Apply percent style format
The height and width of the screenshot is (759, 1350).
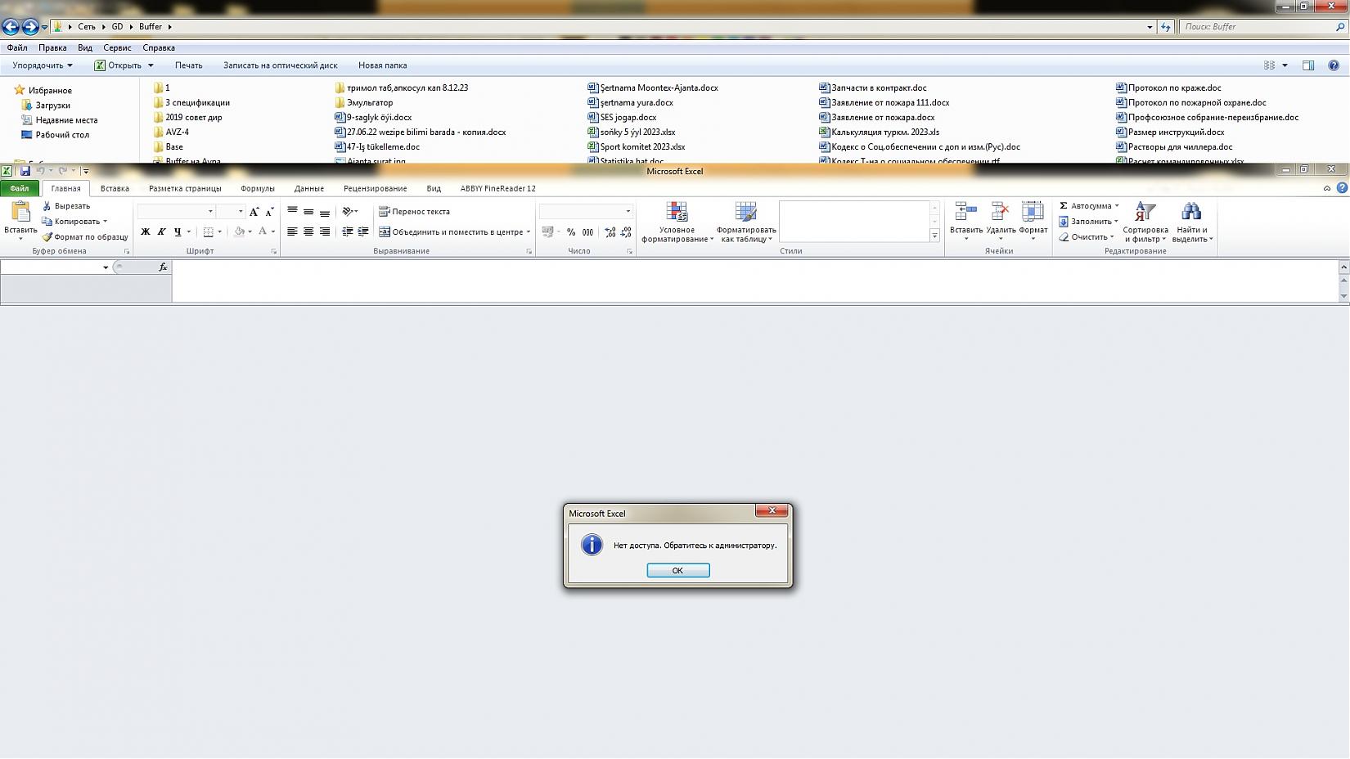point(571,232)
